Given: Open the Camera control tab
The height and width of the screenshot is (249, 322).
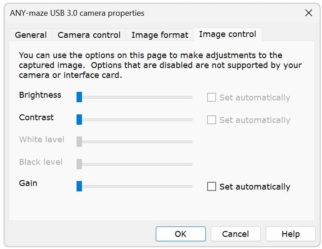Looking at the screenshot, I should pos(89,35).
